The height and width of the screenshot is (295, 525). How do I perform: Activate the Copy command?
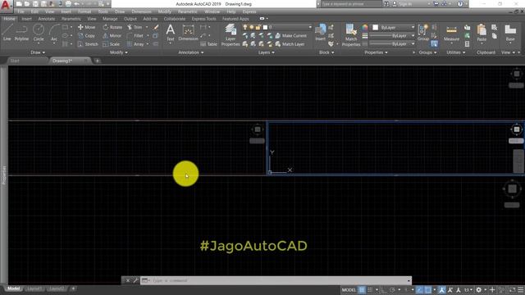pos(86,35)
